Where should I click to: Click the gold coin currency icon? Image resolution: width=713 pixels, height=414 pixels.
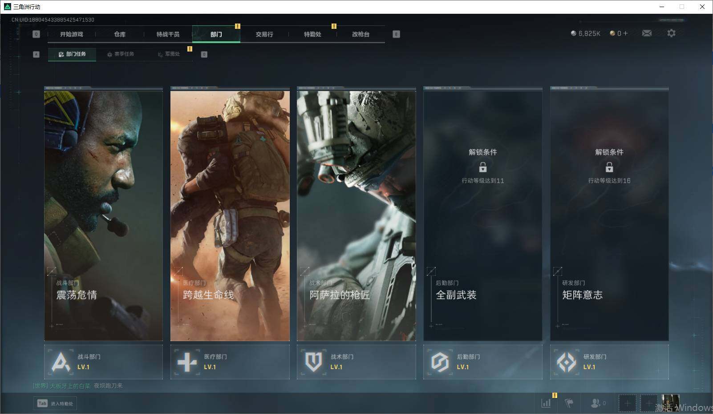612,33
